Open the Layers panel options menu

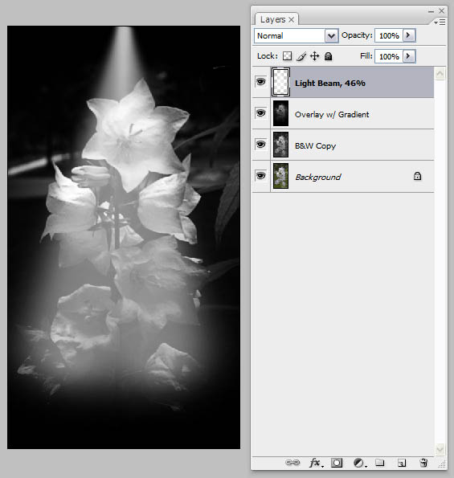point(440,22)
